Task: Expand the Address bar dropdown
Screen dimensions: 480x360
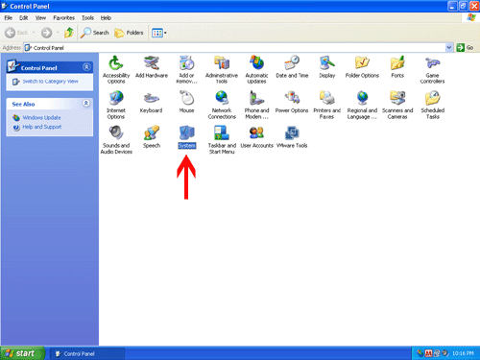Action: coord(449,48)
